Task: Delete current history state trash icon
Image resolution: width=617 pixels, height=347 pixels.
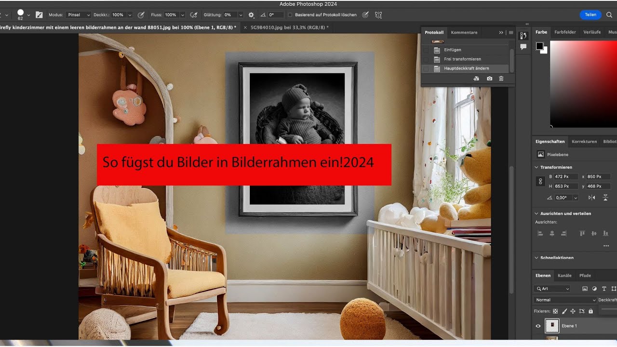Action: (501, 79)
